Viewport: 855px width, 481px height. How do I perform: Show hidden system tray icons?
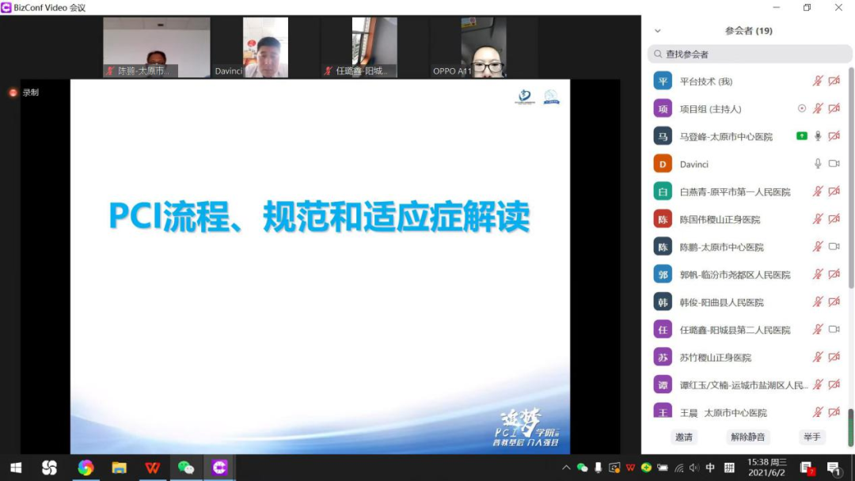(566, 468)
